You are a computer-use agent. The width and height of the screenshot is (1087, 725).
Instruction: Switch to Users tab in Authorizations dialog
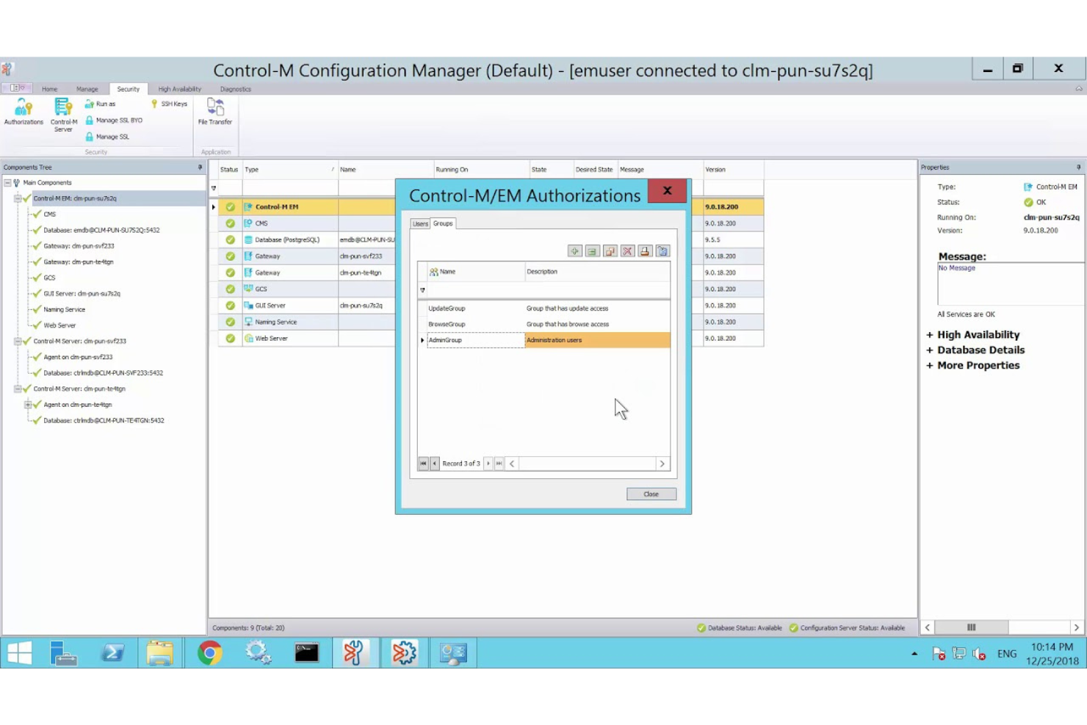(x=420, y=224)
